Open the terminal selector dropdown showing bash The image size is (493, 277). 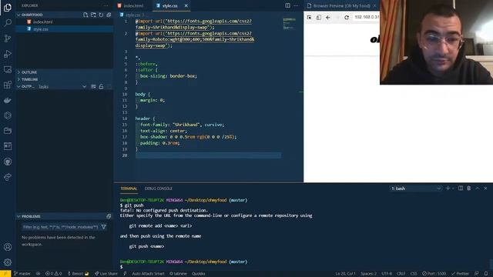[415, 189]
